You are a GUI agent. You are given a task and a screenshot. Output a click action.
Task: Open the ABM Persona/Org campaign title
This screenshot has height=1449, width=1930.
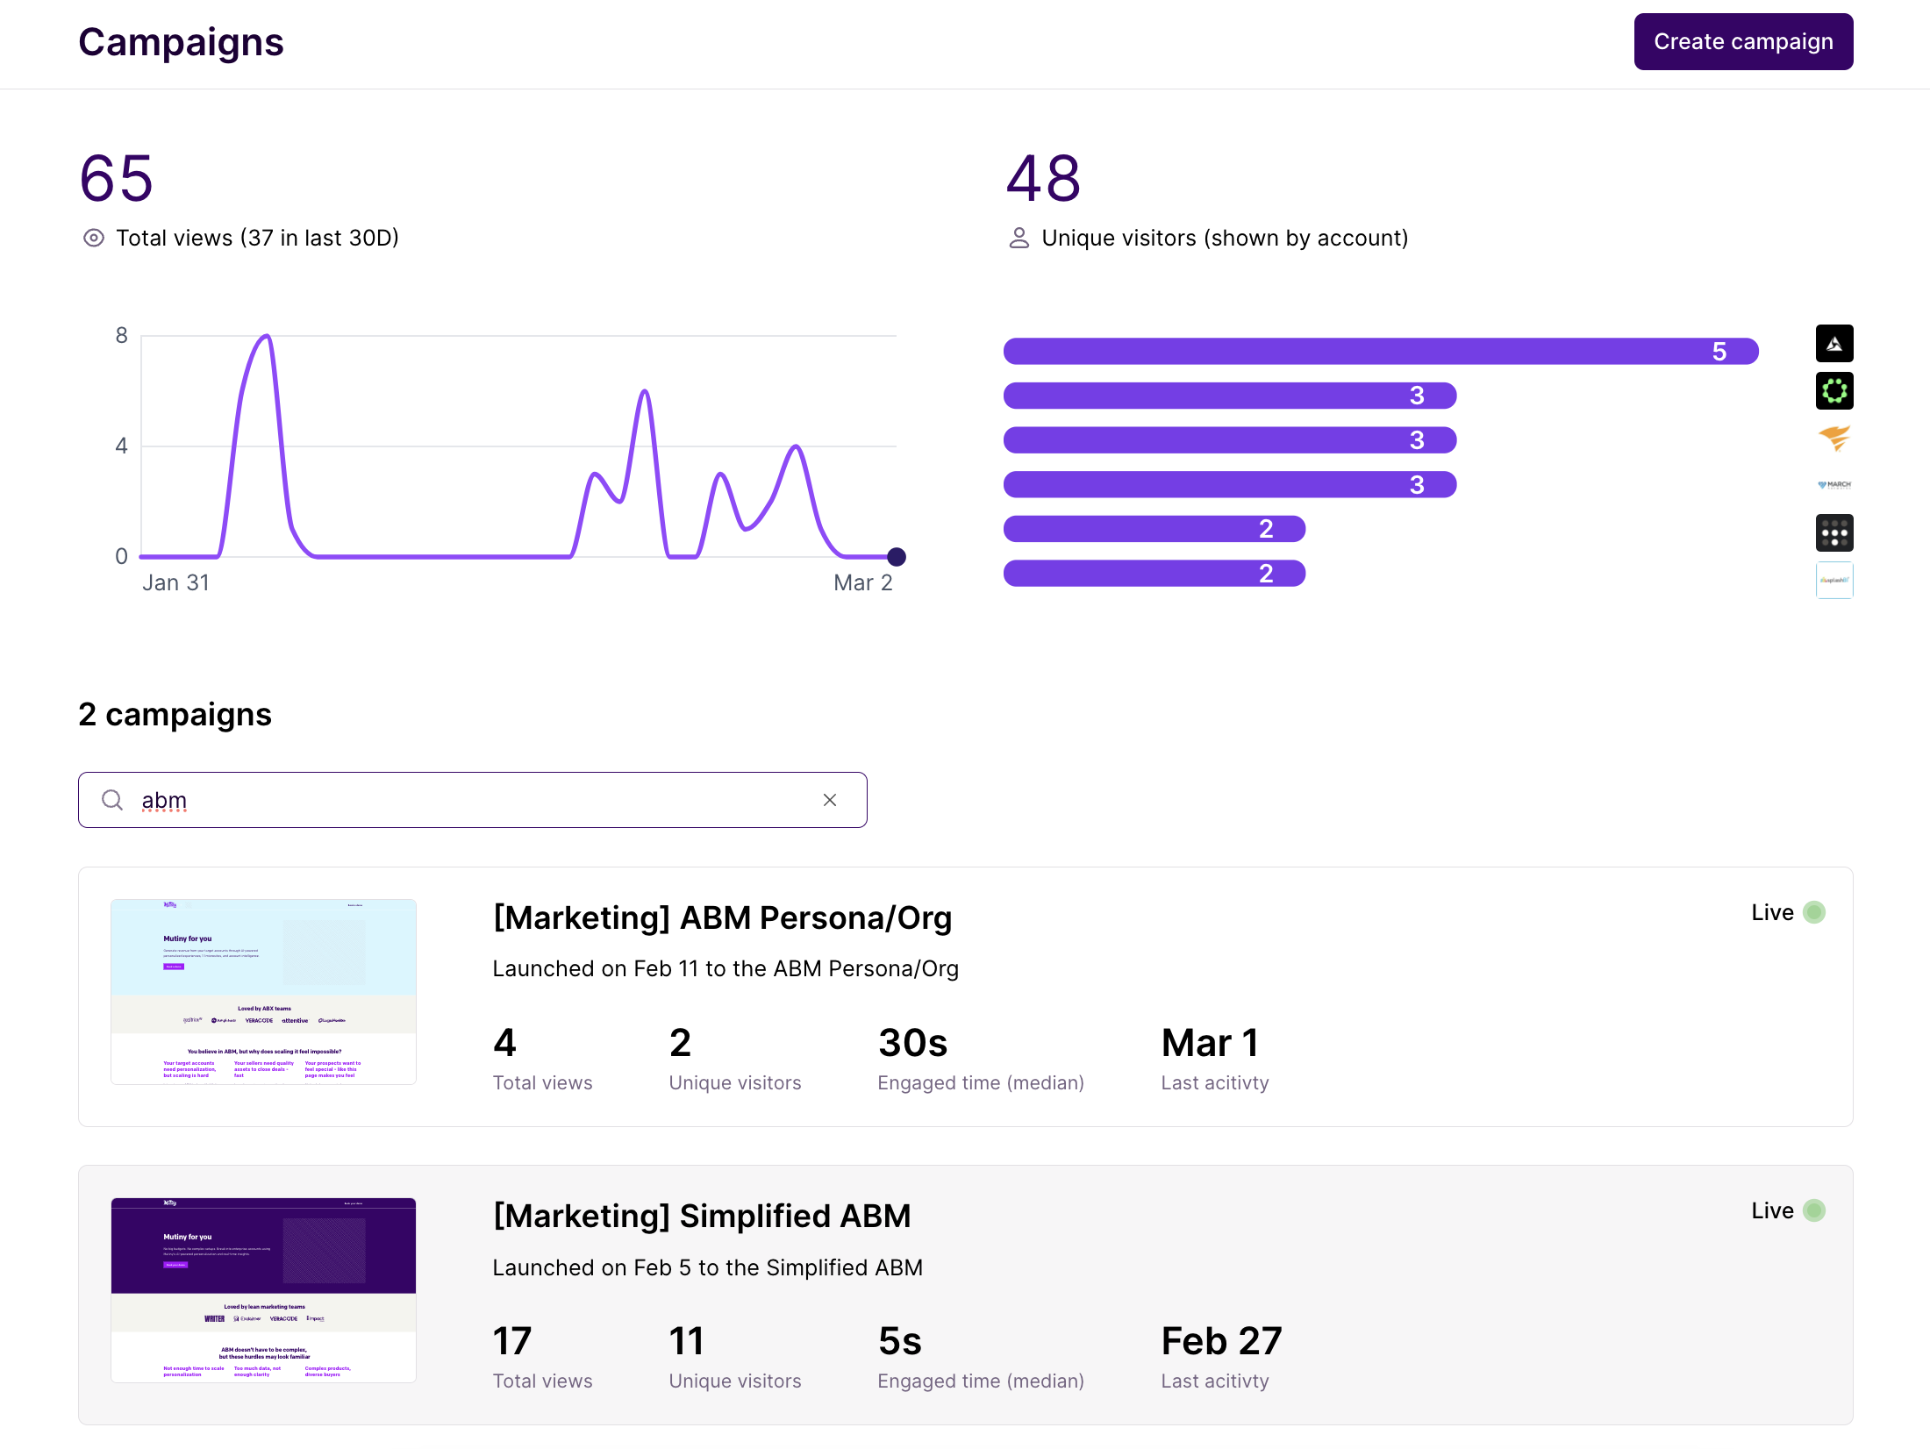click(722, 917)
